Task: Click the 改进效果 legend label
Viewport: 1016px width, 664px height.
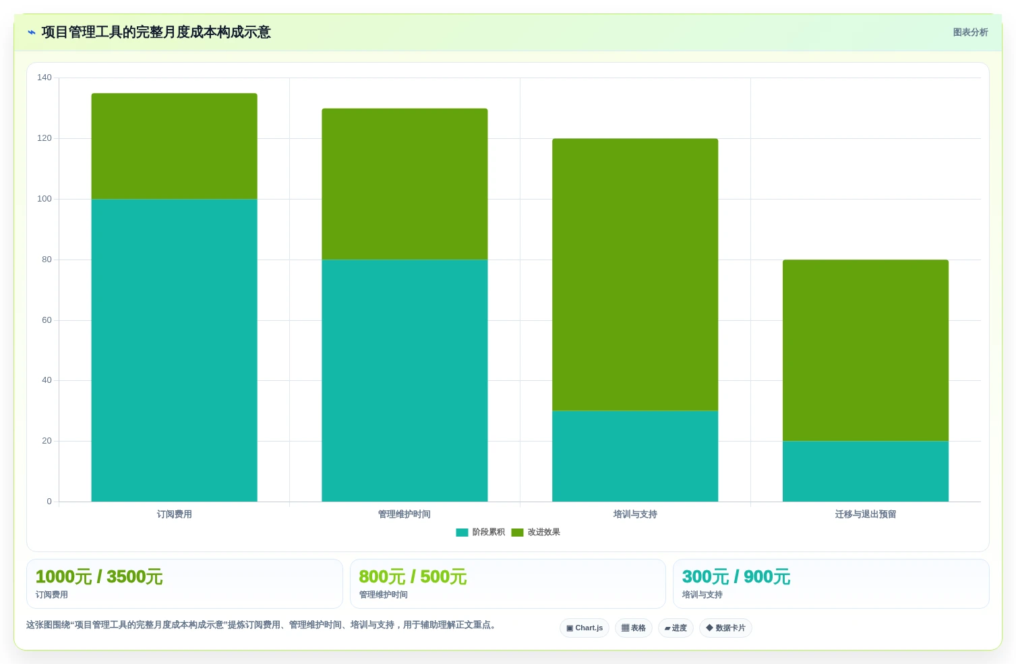Action: tap(543, 533)
